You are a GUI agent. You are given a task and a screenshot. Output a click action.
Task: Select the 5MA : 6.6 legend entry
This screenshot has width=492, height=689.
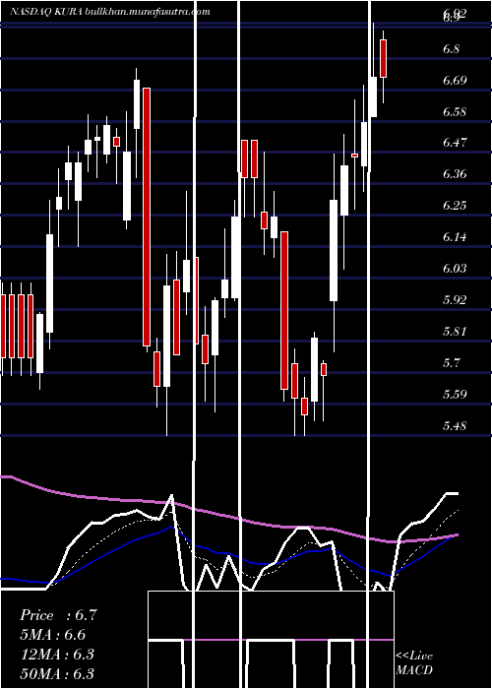click(x=53, y=635)
